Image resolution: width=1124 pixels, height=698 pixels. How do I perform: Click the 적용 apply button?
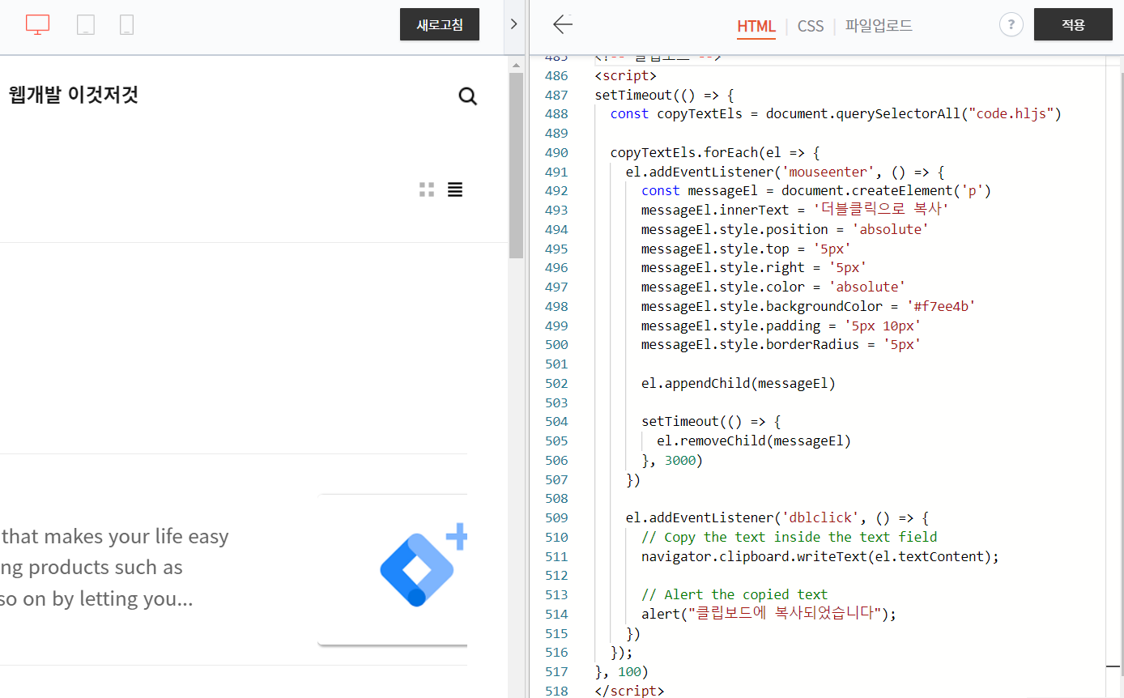(1073, 24)
